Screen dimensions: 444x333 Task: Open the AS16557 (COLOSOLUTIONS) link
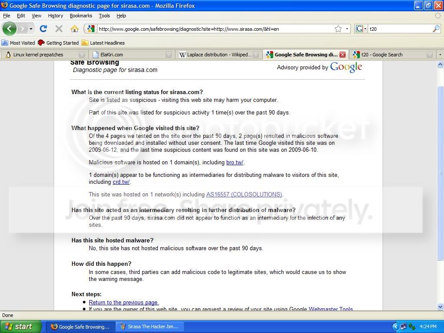tap(244, 195)
